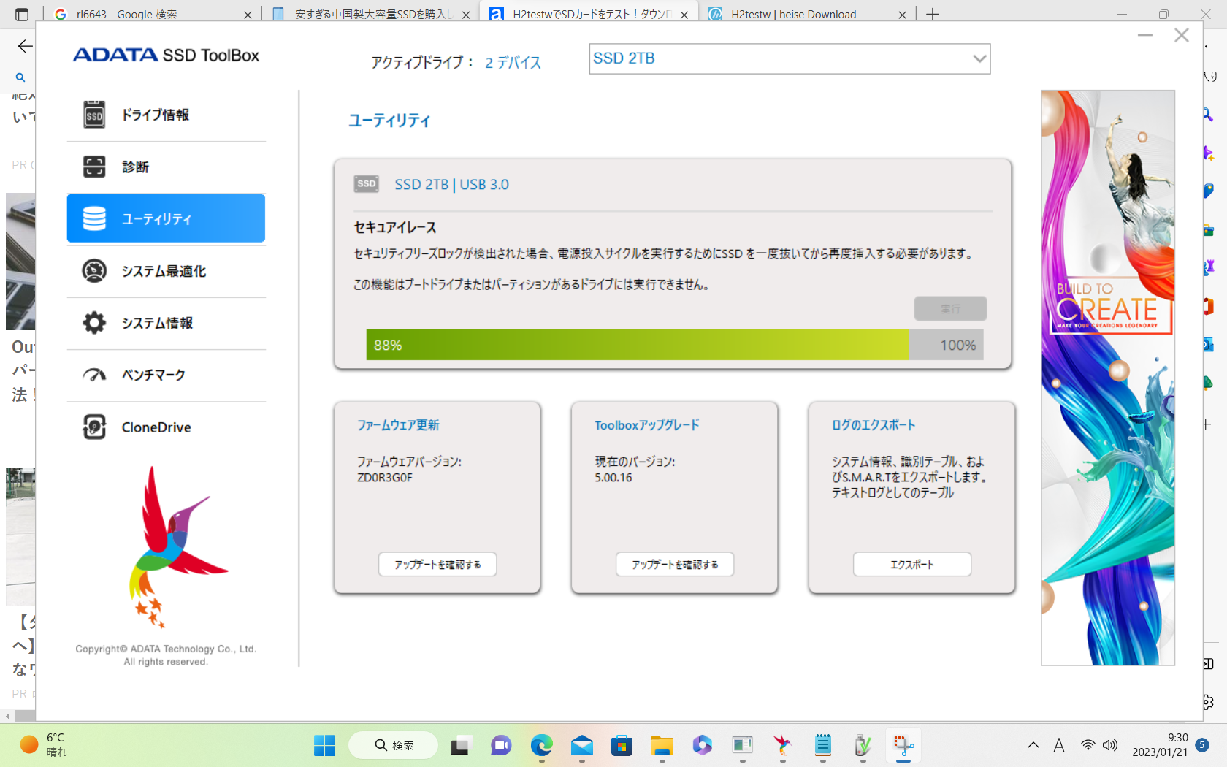Click the ファームウェア更新 card title
1227x767 pixels.
click(x=398, y=425)
